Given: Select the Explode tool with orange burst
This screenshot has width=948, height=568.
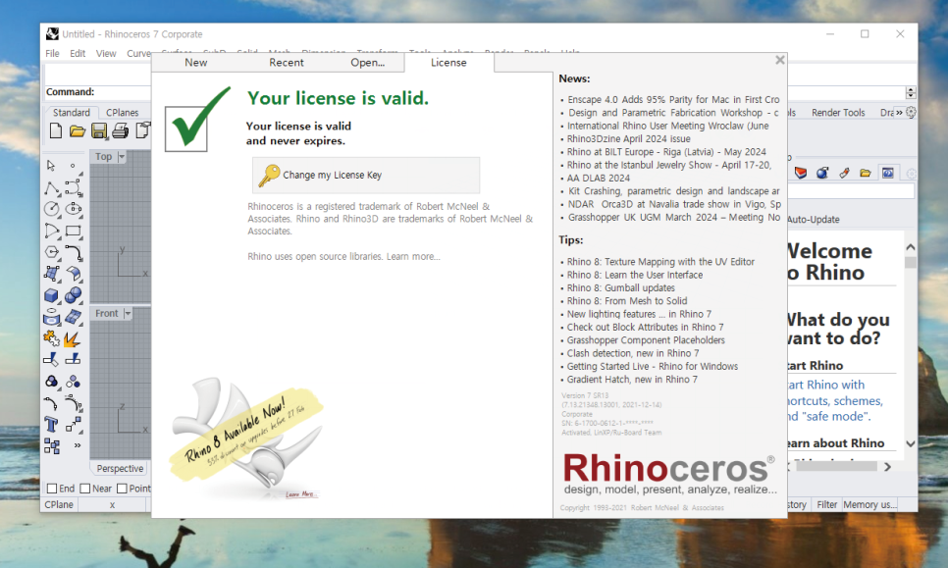Looking at the screenshot, I should click(74, 339).
